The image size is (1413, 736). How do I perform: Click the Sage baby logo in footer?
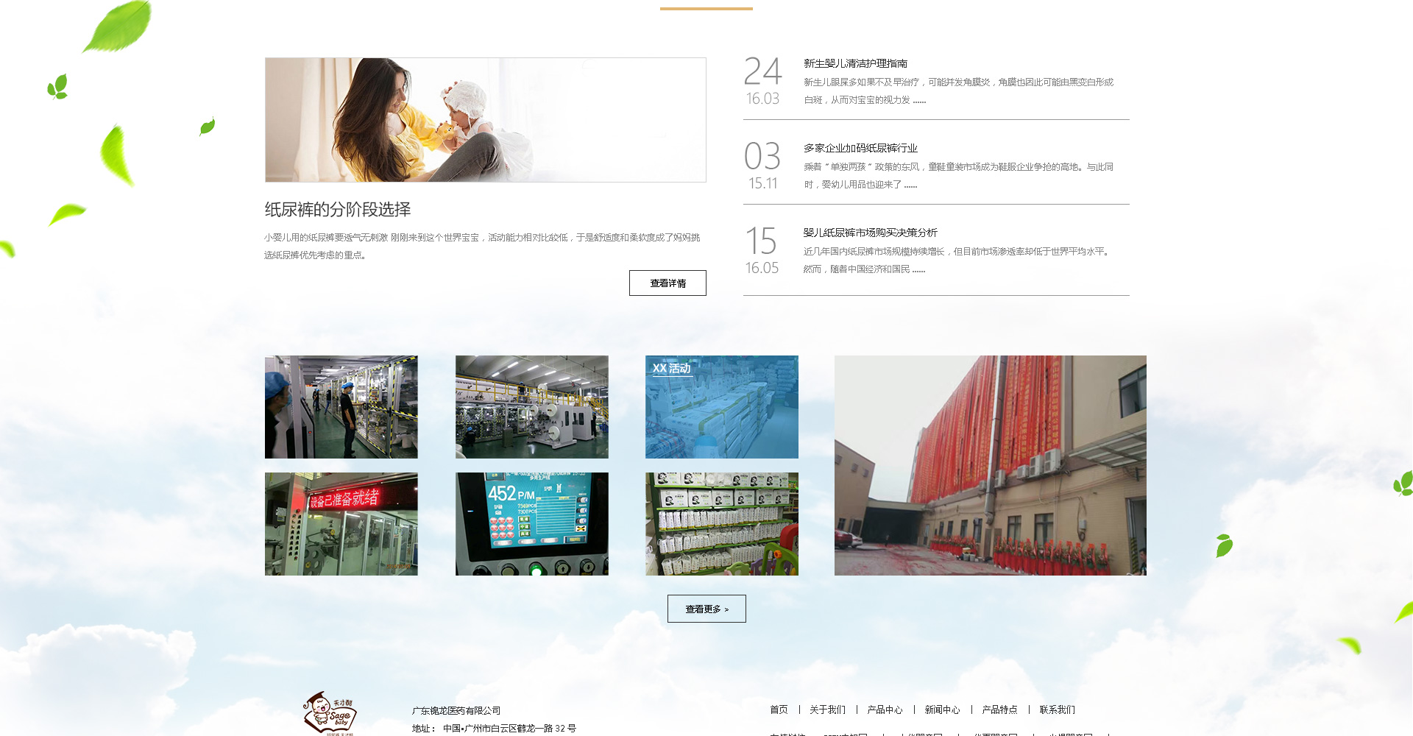click(330, 713)
